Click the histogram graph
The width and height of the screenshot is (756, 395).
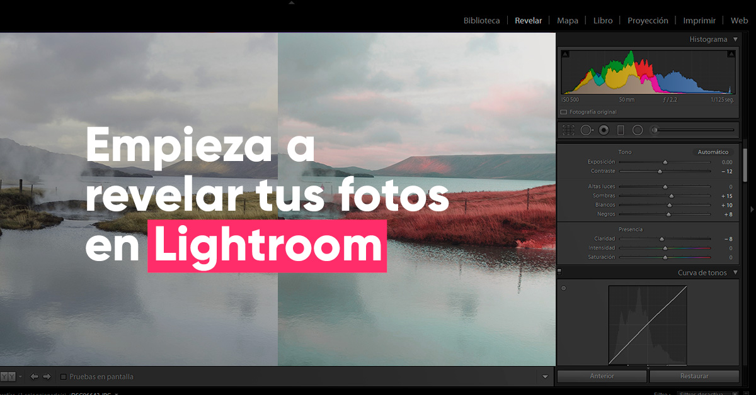click(x=648, y=72)
